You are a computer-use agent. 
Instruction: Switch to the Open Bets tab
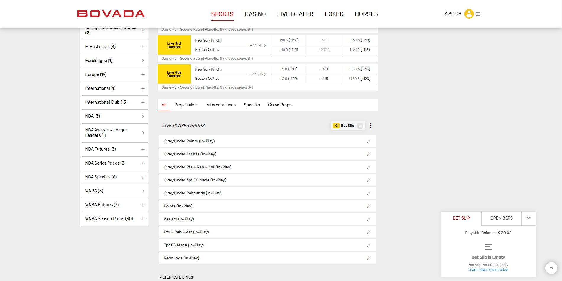pos(501,218)
